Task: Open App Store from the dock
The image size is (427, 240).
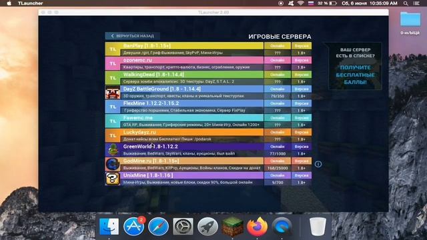Action: pos(133,227)
